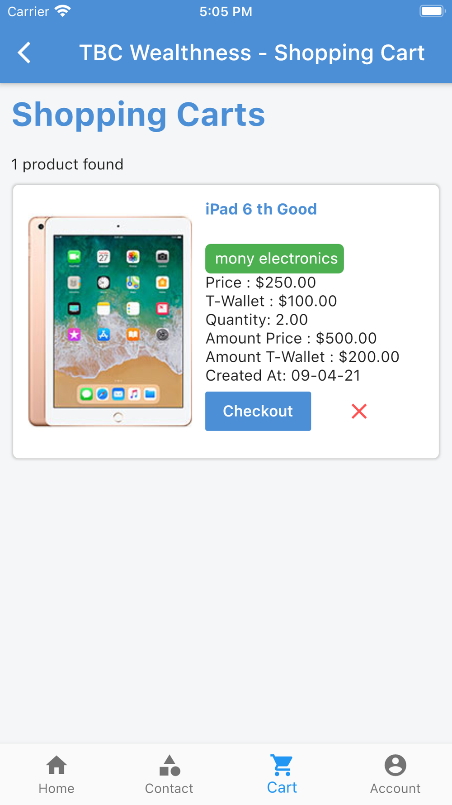The image size is (452, 805).
Task: Tap the Shopping Carts heading
Action: [138, 115]
